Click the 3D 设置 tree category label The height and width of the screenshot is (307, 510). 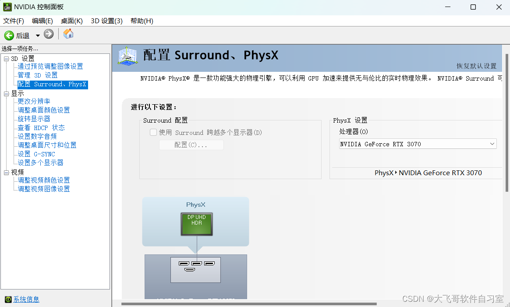(x=23, y=59)
